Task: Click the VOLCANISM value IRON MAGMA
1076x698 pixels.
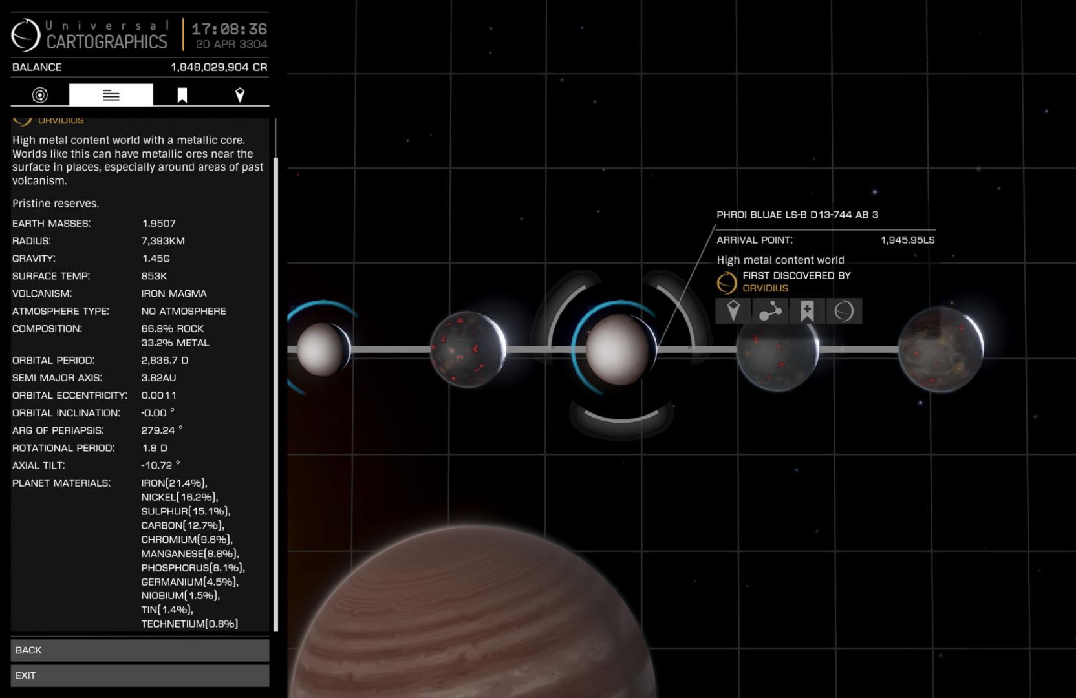Action: click(x=174, y=293)
